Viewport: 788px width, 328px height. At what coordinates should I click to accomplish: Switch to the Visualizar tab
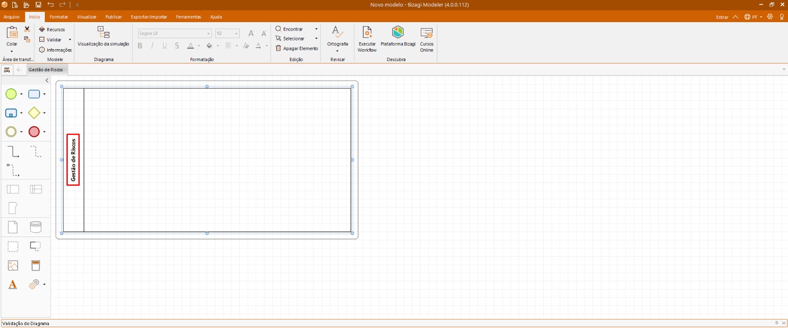(x=87, y=17)
